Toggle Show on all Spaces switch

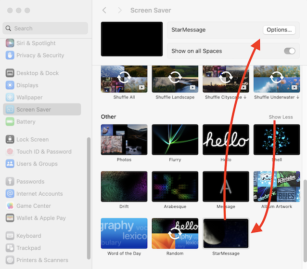click(290, 51)
